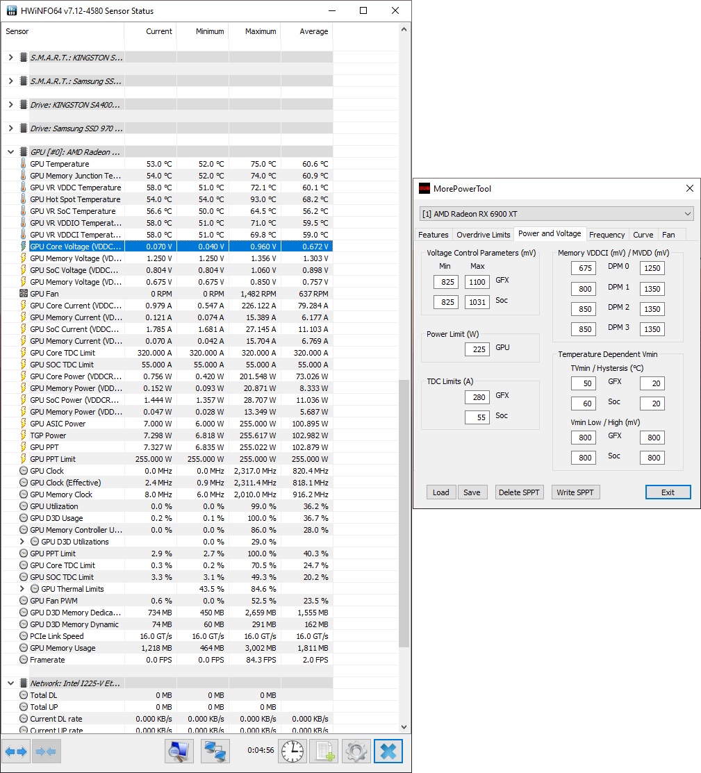701x773 pixels.
Task: Close sensors with the blue X icon
Action: (x=388, y=751)
